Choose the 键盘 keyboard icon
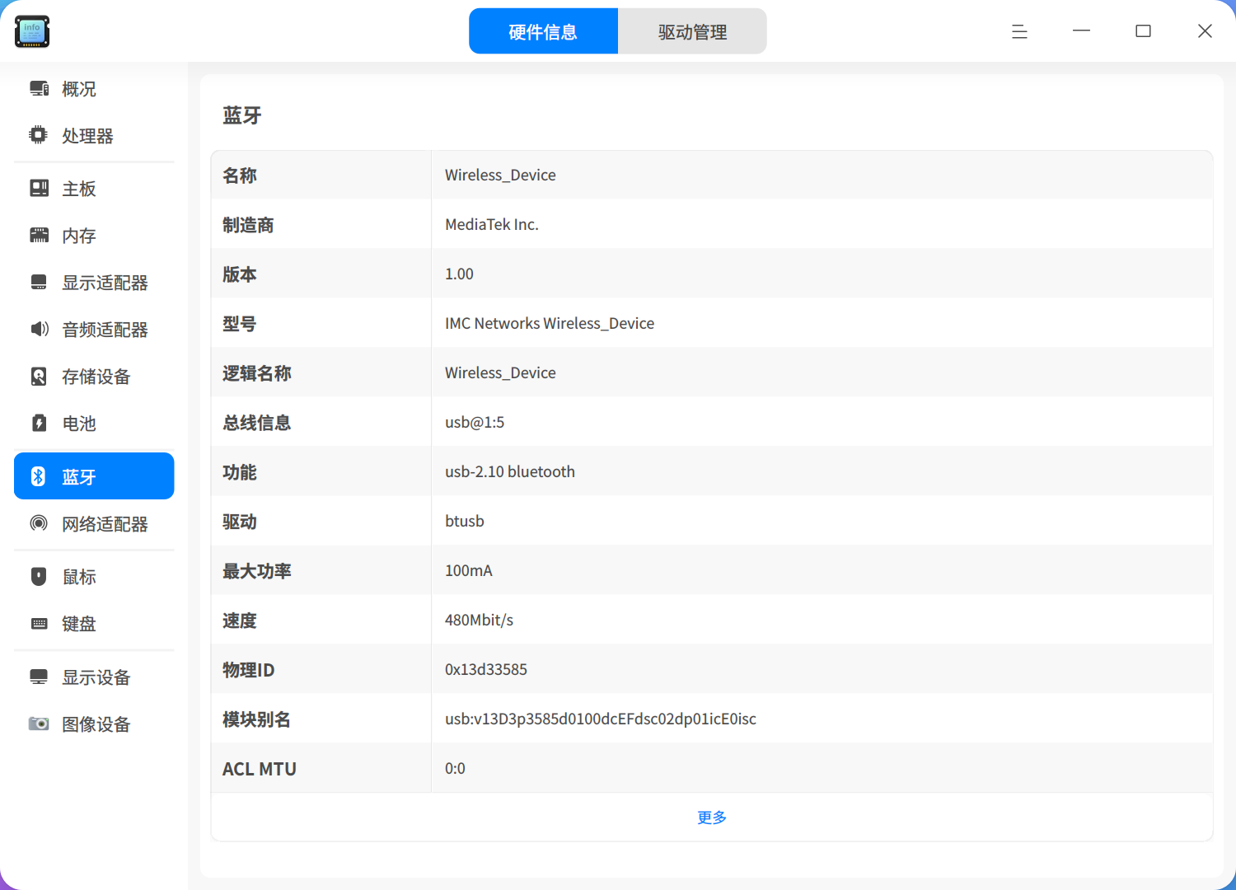 pos(39,624)
